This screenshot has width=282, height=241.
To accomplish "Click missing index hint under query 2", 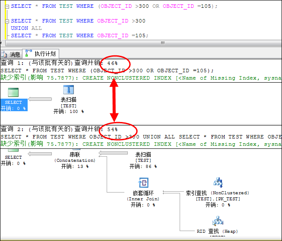I will tap(130, 144).
